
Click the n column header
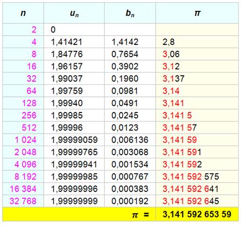pos(23,13)
